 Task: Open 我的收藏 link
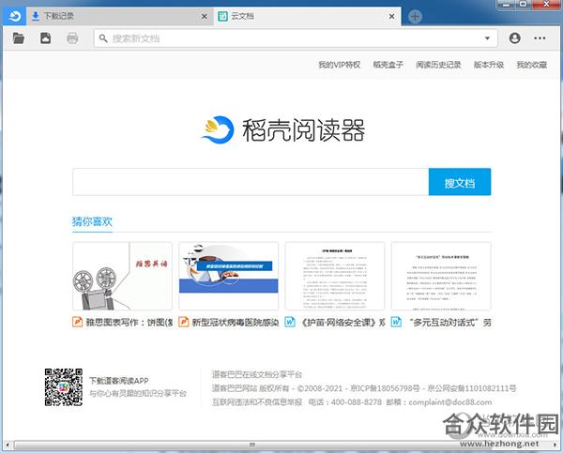[532, 65]
